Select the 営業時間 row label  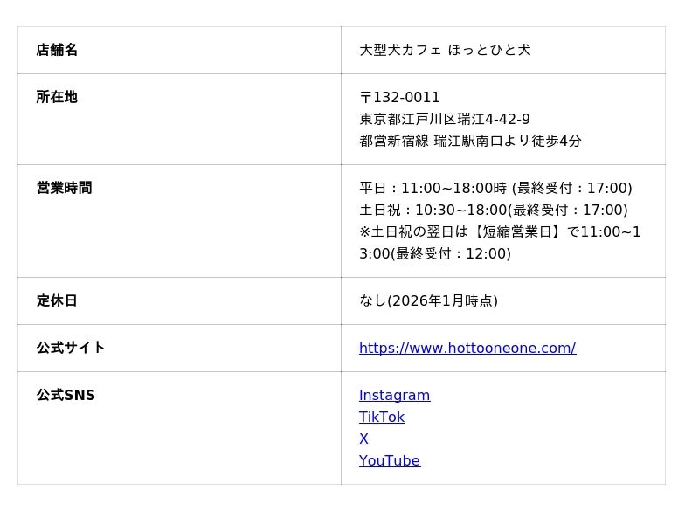pyautogui.click(x=64, y=189)
